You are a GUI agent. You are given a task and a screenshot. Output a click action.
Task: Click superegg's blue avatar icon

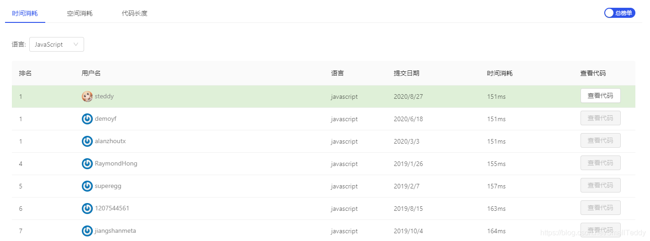pyautogui.click(x=87, y=186)
